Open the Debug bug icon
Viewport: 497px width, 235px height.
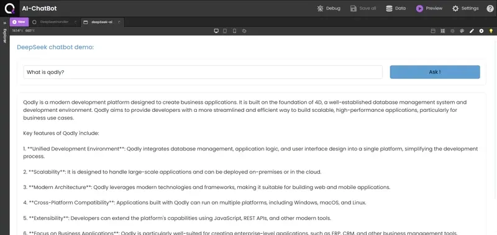coord(320,9)
